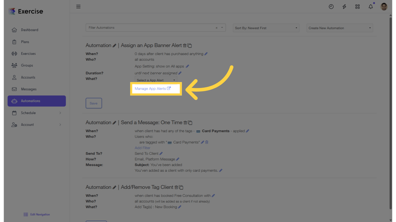The height and width of the screenshot is (222, 396).
Task: Edit the '0 days after client has purchased' trigger
Action: coord(206,54)
